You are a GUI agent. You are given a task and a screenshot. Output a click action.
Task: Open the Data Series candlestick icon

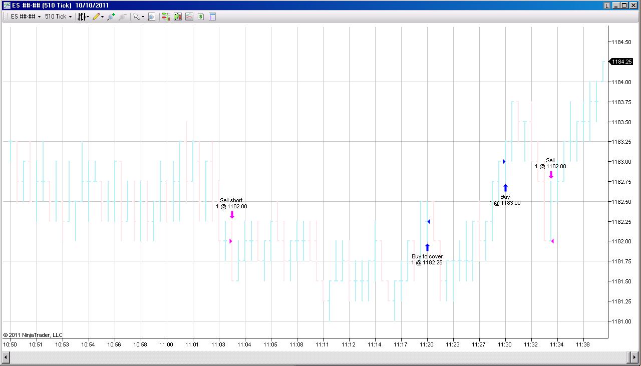(x=177, y=17)
